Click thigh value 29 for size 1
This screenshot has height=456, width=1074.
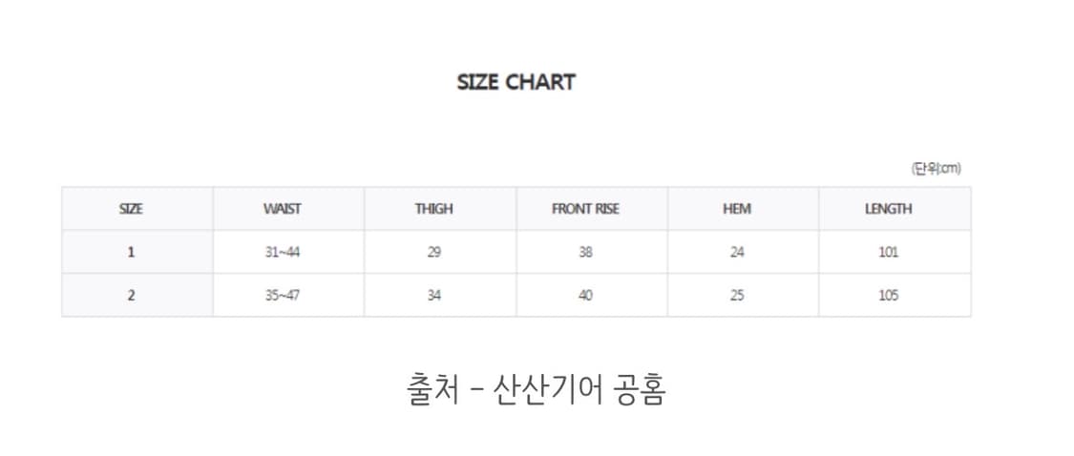(433, 253)
